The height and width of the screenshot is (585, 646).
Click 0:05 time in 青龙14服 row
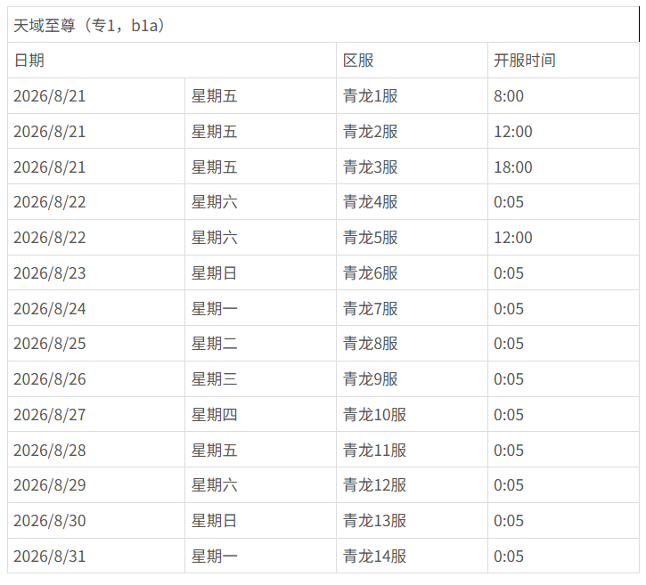point(509,557)
